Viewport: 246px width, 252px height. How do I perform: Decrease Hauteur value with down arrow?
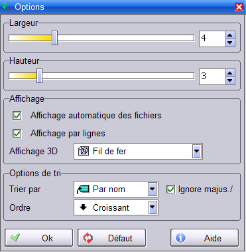tap(230, 80)
